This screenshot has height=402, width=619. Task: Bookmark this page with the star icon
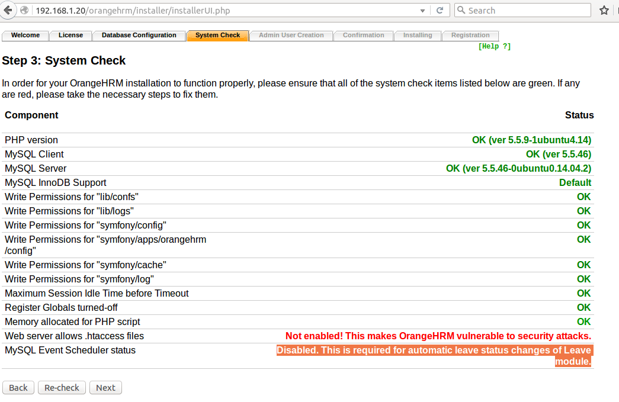tap(604, 10)
